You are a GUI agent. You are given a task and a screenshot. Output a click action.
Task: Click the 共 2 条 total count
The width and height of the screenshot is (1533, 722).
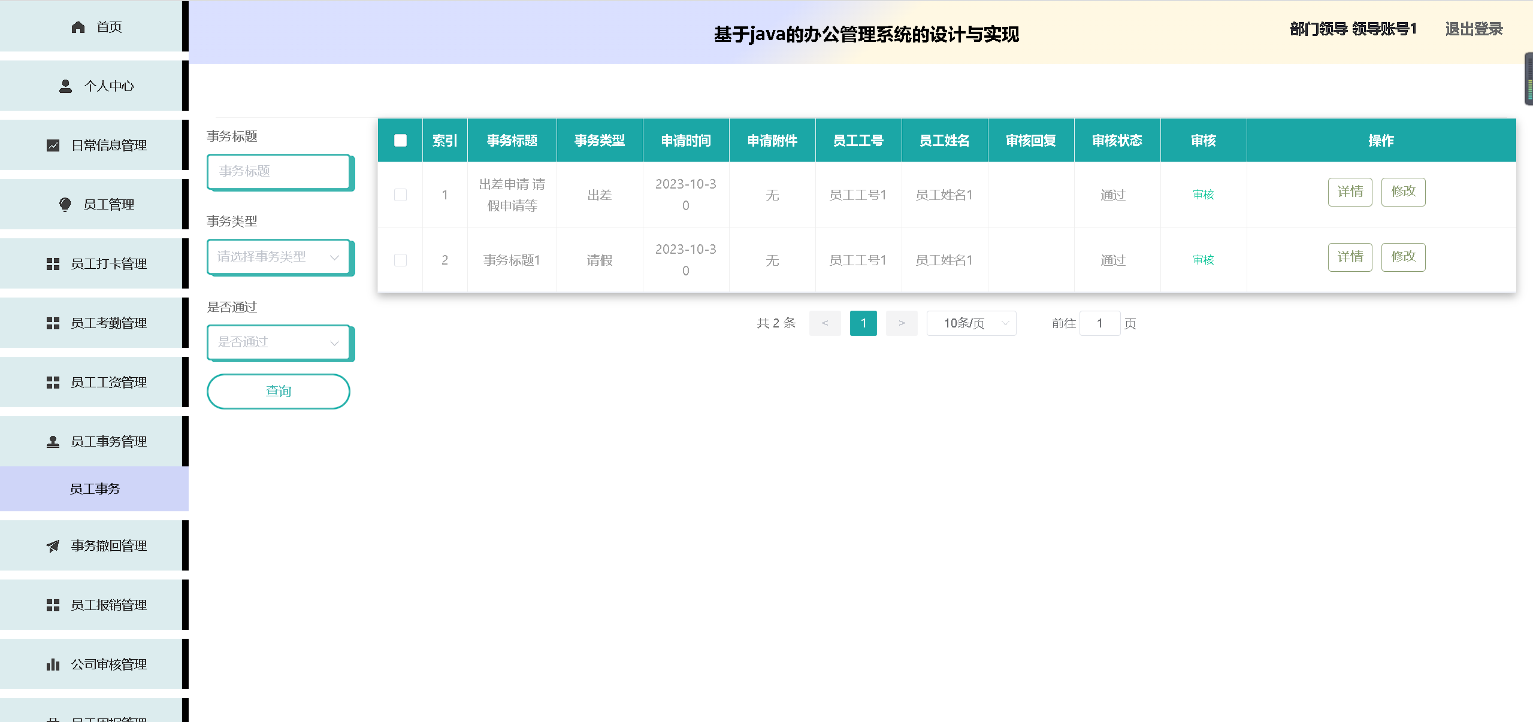(x=776, y=323)
